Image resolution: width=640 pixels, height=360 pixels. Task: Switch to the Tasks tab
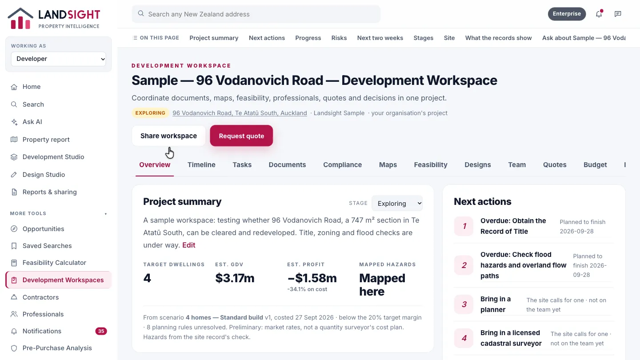coord(242,164)
